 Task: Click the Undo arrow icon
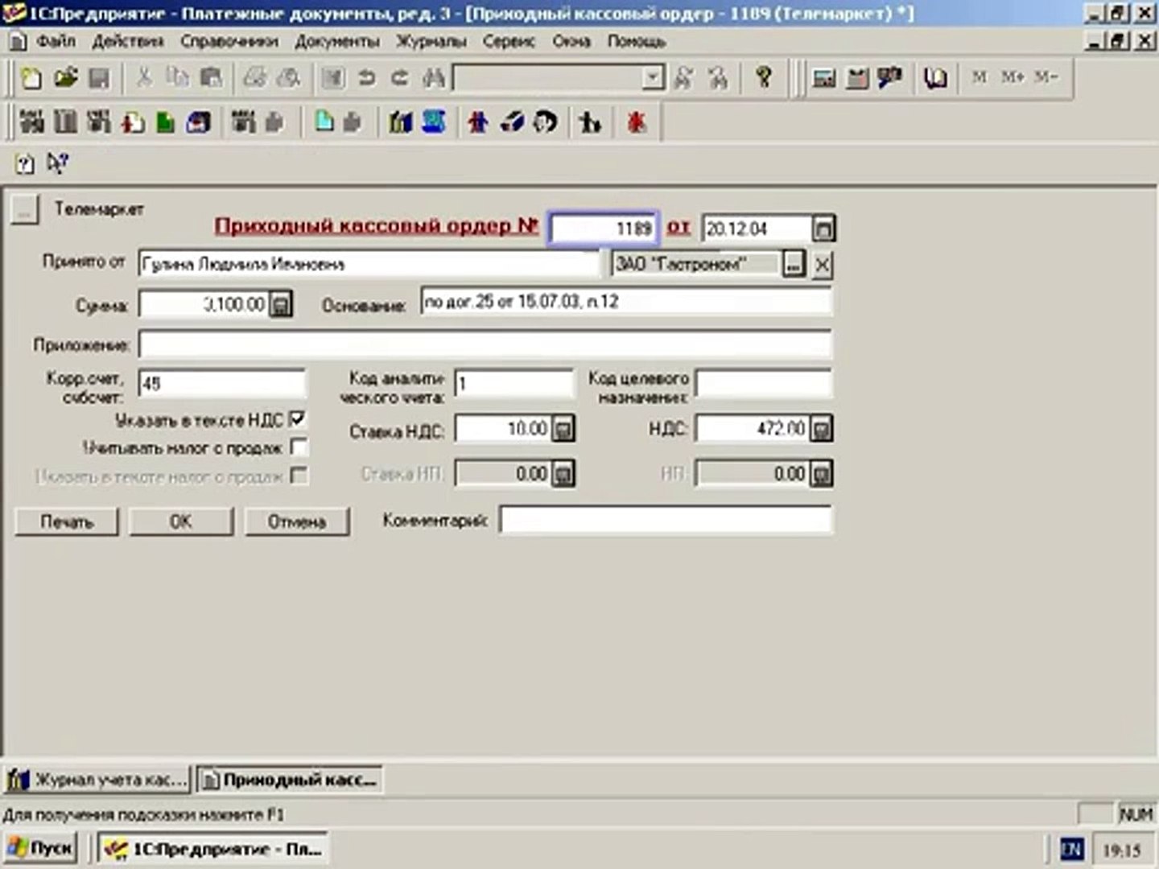pyautogui.click(x=366, y=78)
